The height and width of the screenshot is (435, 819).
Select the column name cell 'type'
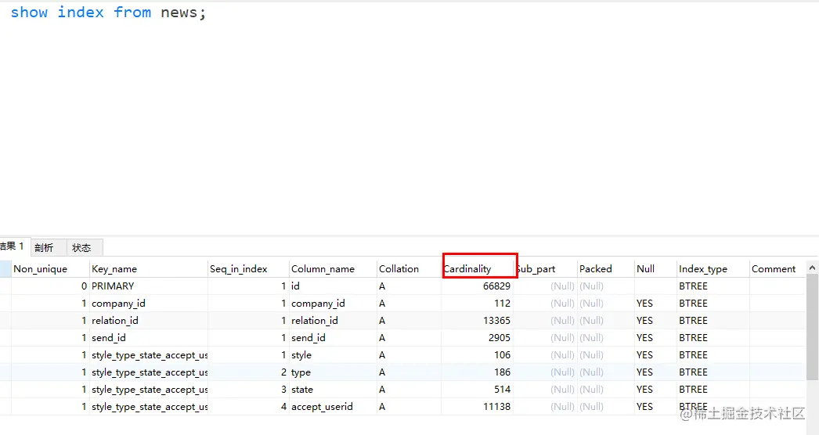333,372
